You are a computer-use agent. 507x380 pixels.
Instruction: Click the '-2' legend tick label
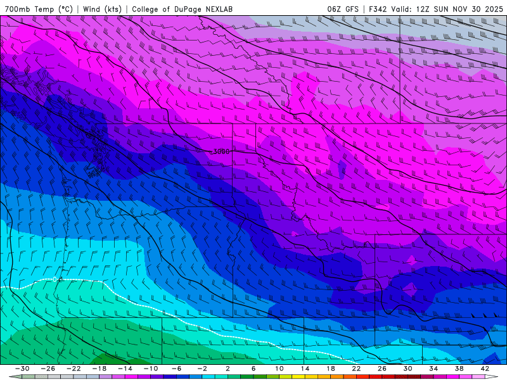[202, 369]
